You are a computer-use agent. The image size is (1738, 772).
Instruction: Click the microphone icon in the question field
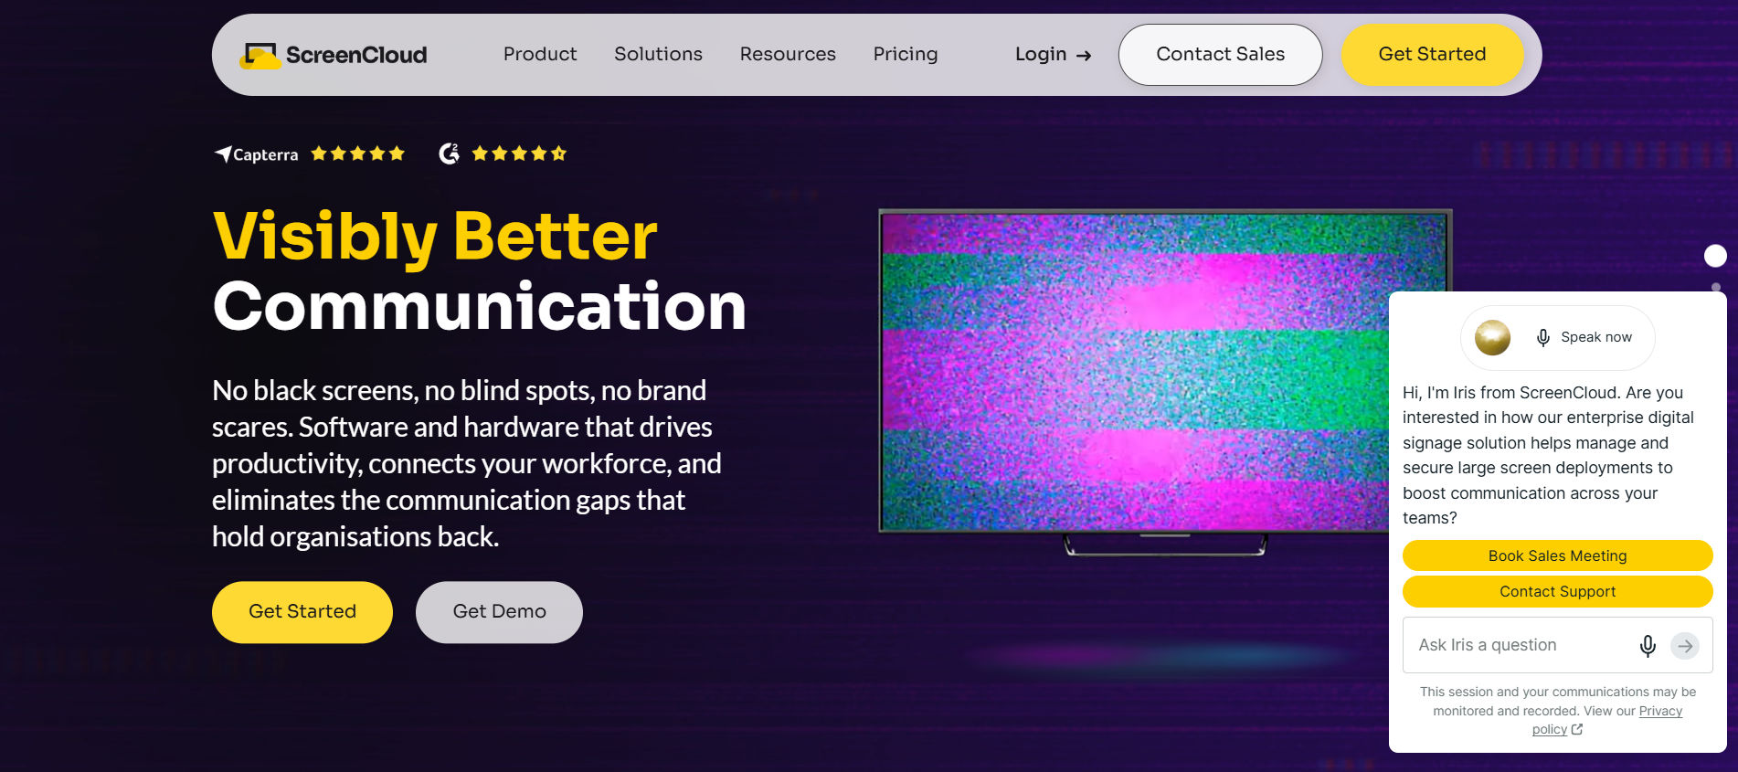(x=1648, y=646)
